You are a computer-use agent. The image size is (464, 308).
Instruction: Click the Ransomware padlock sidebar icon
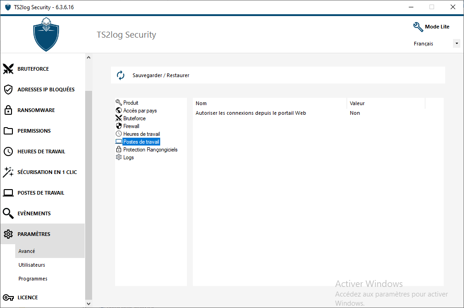click(x=8, y=110)
